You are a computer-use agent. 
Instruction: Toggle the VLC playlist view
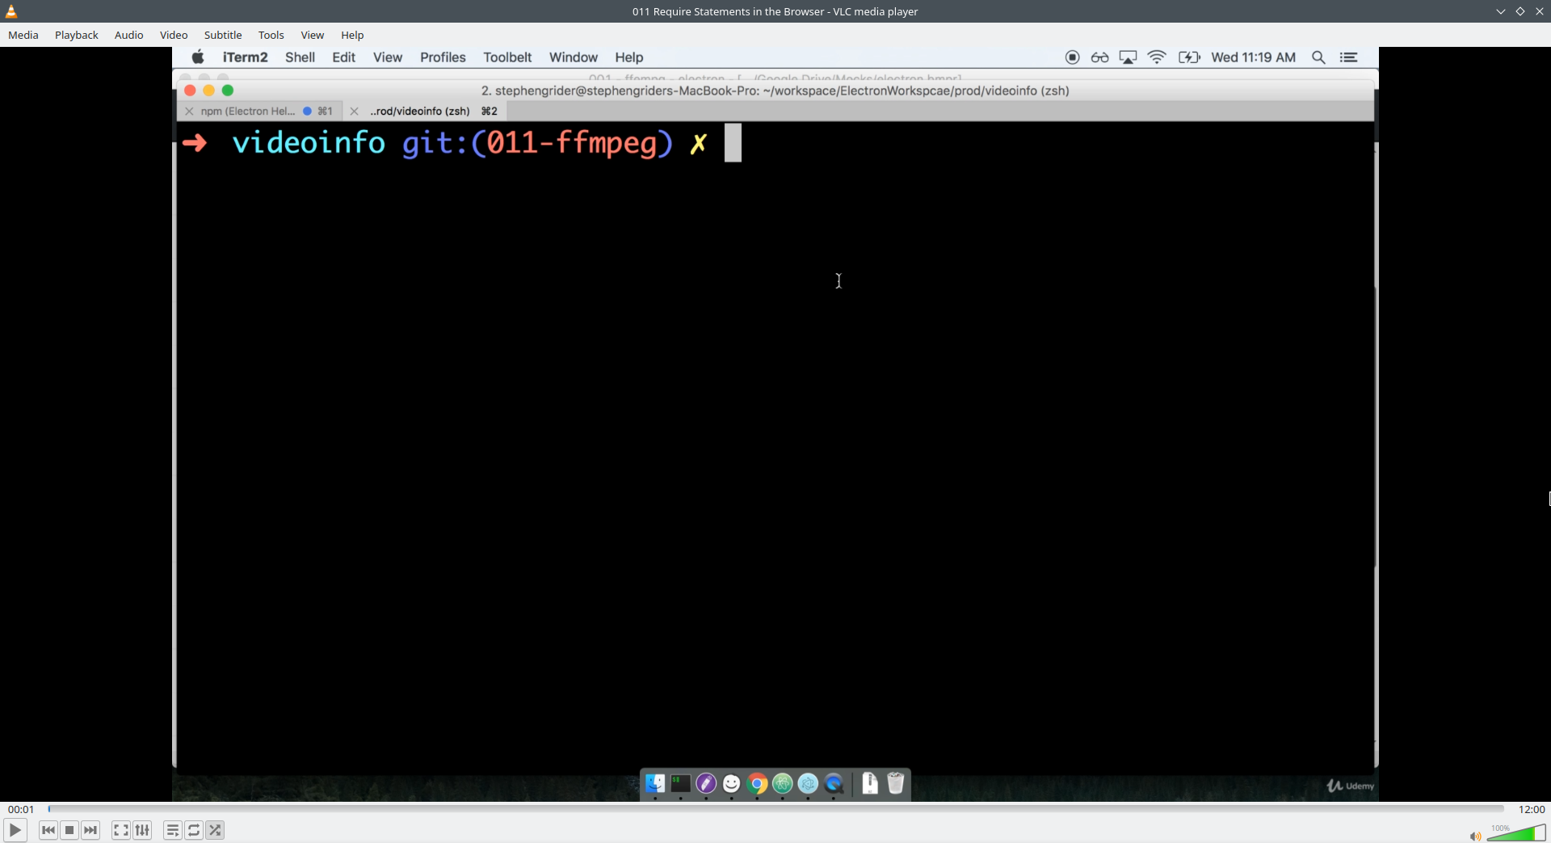(172, 830)
